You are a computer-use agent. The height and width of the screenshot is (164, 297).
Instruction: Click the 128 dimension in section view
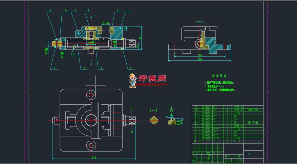(x=200, y=55)
